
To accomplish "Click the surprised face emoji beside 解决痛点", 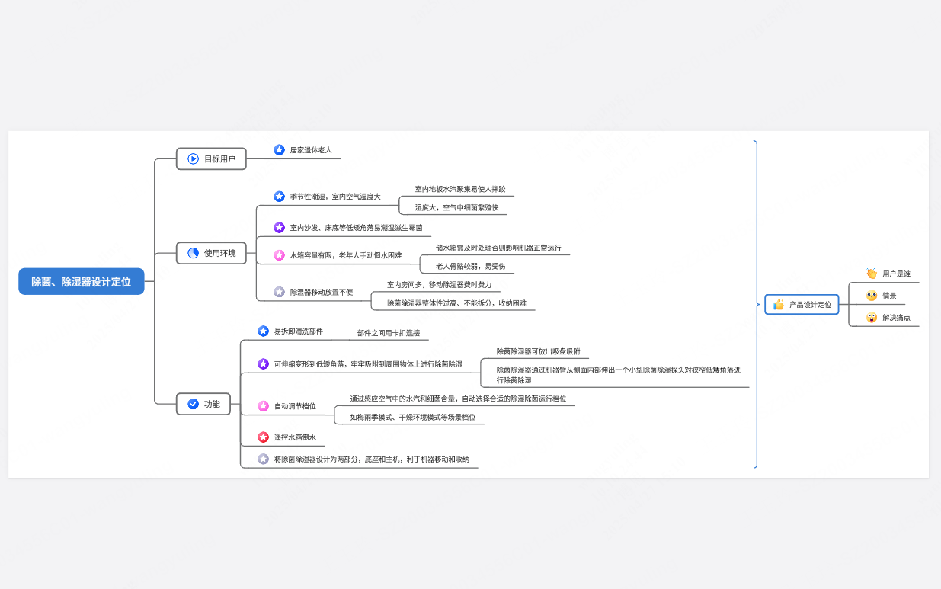I will (x=872, y=317).
